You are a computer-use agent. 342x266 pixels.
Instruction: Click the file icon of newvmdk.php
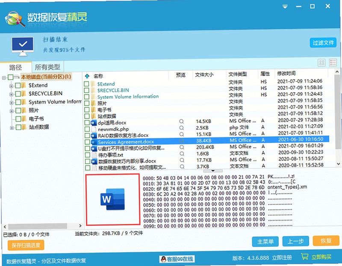tap(94, 129)
